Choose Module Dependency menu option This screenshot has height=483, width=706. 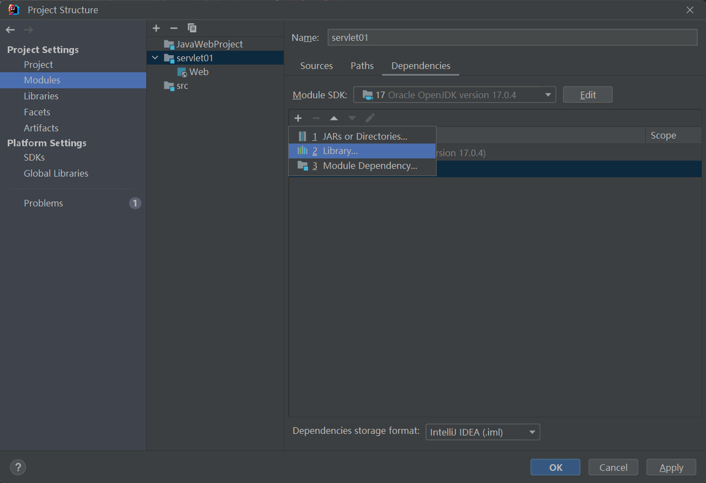point(362,166)
